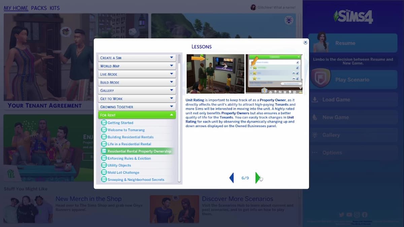Viewport: 404px width, 227px height.
Task: Click the New Game plumbob icon
Action: (315, 117)
